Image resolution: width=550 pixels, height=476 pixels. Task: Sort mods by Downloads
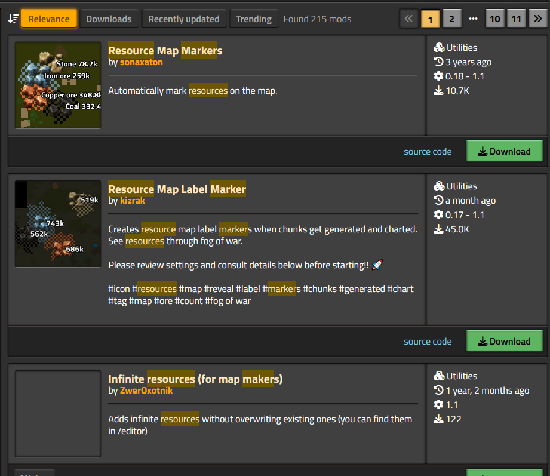pyautogui.click(x=109, y=19)
